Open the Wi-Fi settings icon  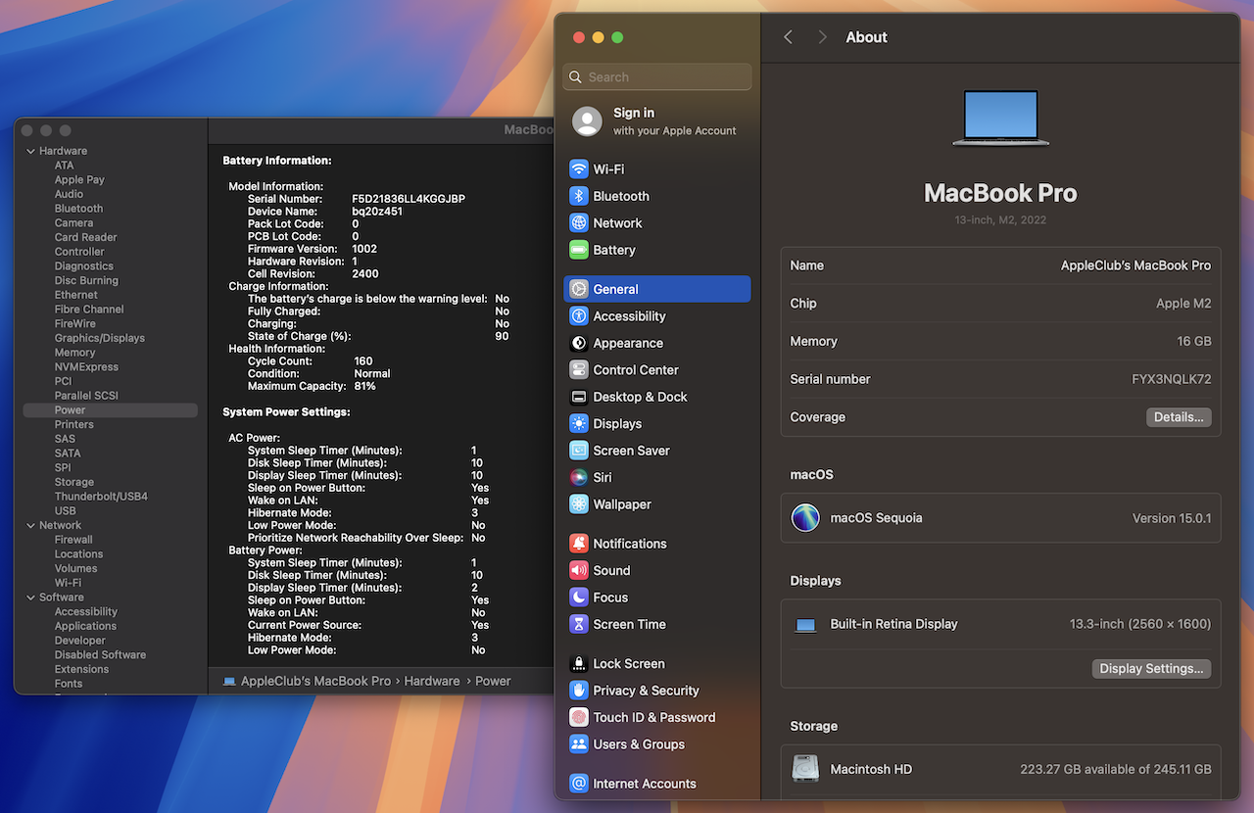pos(579,169)
